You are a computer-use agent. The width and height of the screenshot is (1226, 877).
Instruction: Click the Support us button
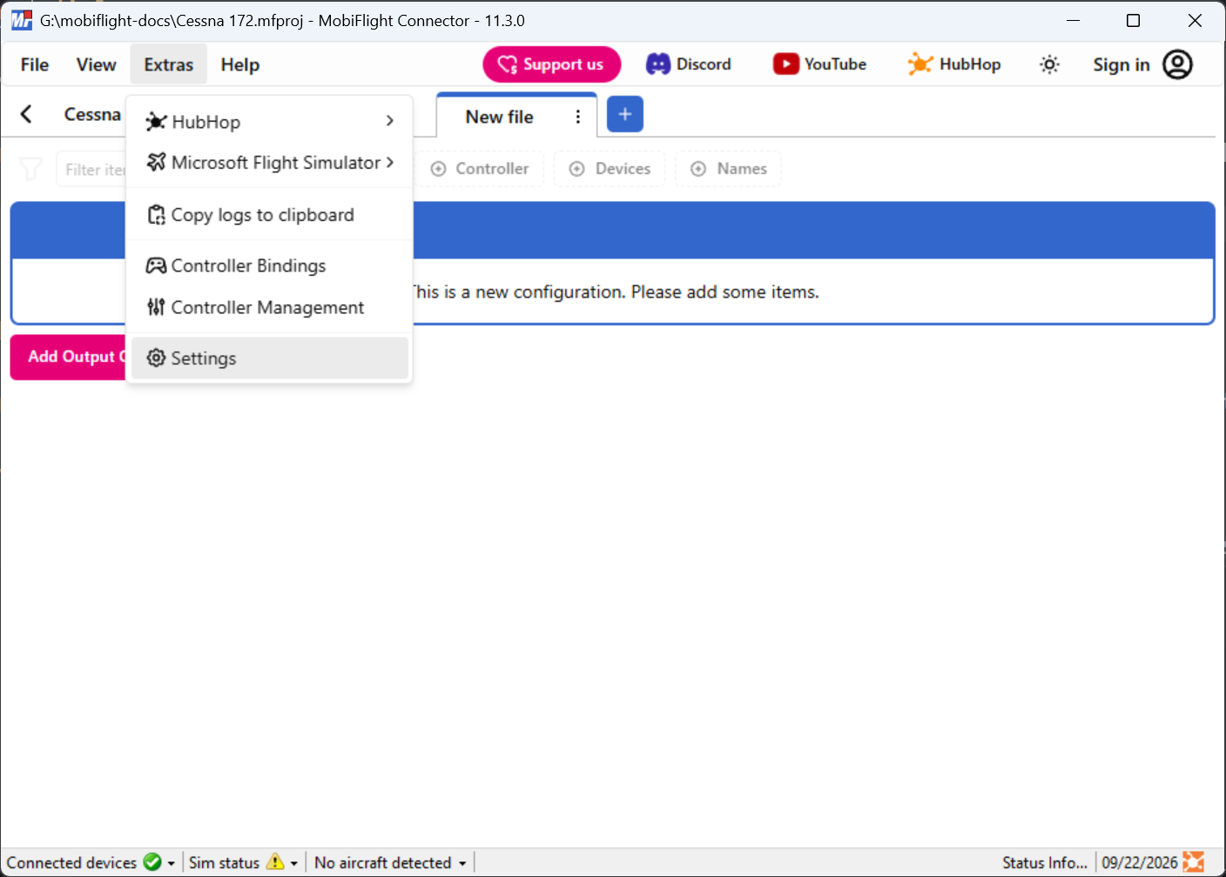tap(552, 64)
